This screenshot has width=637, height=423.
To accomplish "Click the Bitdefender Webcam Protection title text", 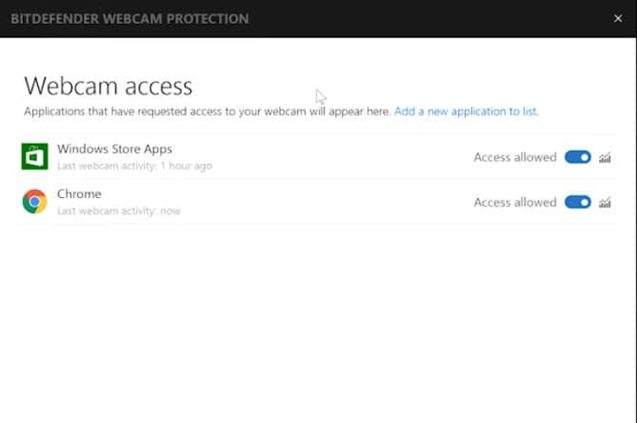I will tap(129, 19).
